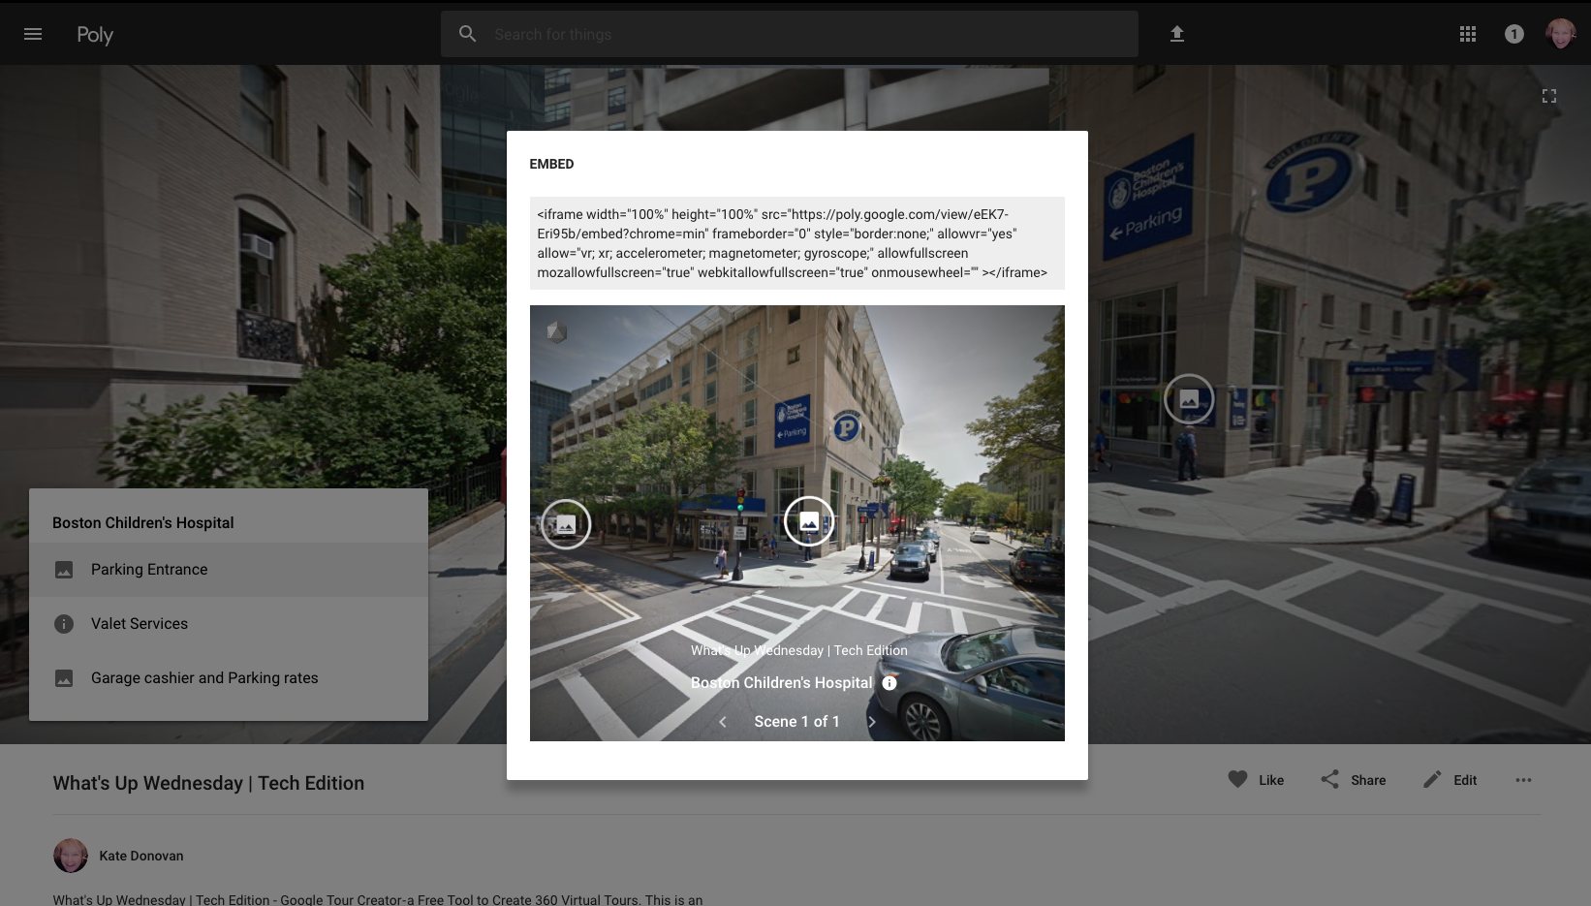The image size is (1591, 906).
Task: Click the upload icon
Action: pos(1177,34)
